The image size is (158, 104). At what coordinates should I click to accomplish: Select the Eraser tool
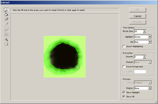pyautogui.click(x=6, y=19)
